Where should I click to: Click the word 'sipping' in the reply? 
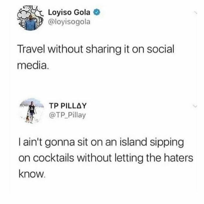[167, 143]
